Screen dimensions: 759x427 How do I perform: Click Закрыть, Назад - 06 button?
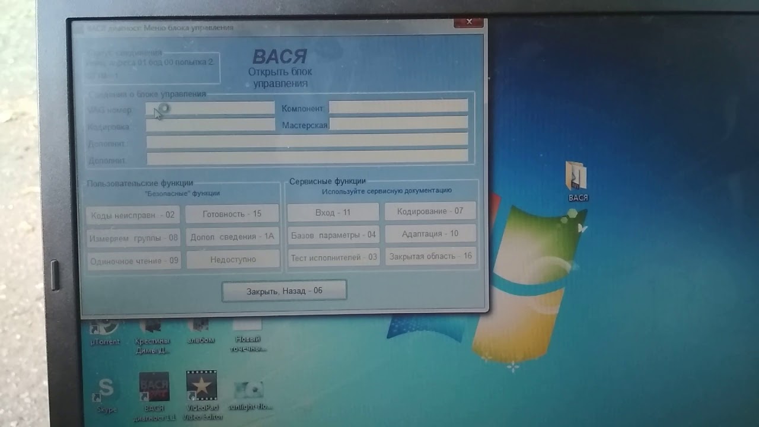pyautogui.click(x=285, y=291)
